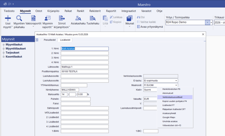Expand the Tarjoukset tree node

(4, 53)
